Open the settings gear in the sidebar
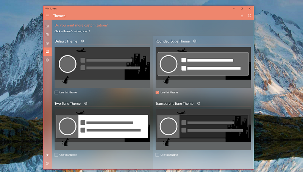The width and height of the screenshot is (303, 172). click(x=47, y=60)
